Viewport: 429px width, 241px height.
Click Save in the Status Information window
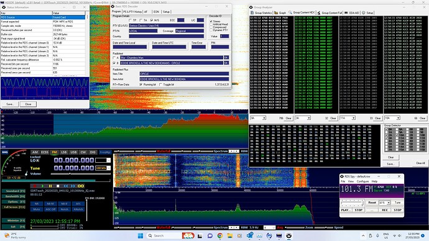click(10, 104)
